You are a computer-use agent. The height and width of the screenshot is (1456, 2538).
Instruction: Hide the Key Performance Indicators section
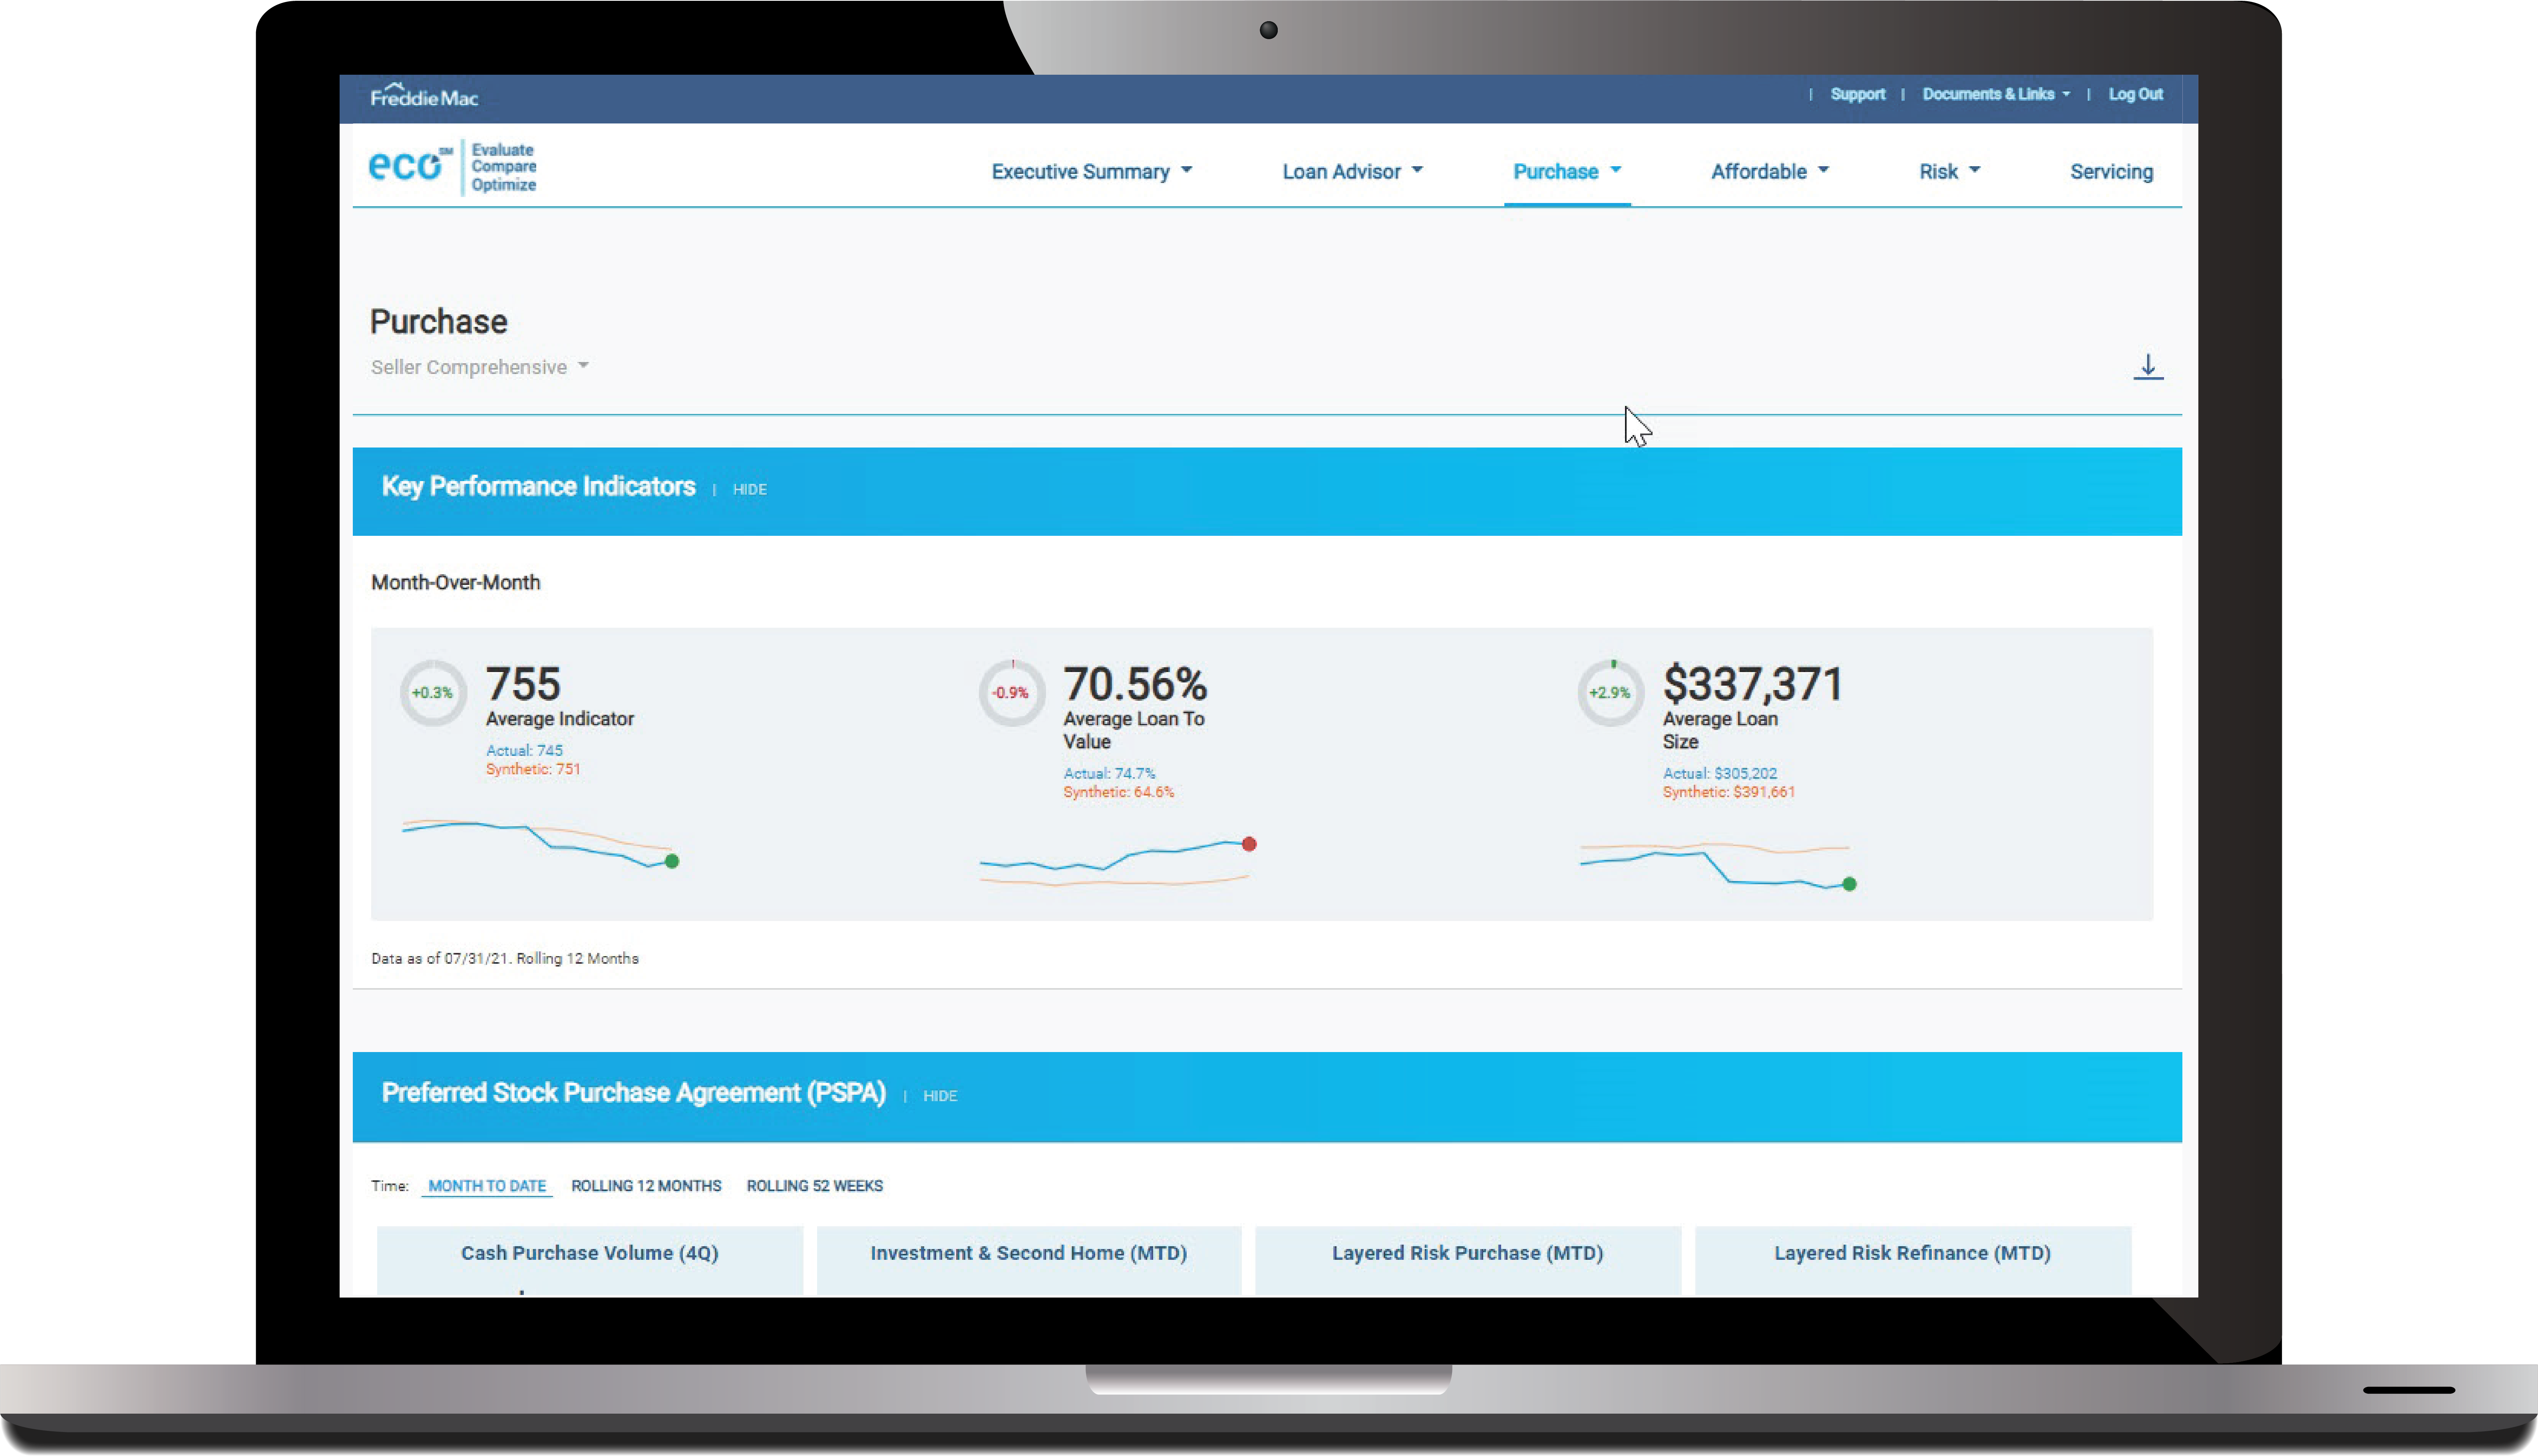(749, 489)
